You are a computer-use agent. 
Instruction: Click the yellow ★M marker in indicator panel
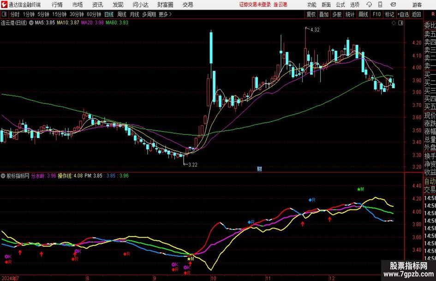coord(191,259)
